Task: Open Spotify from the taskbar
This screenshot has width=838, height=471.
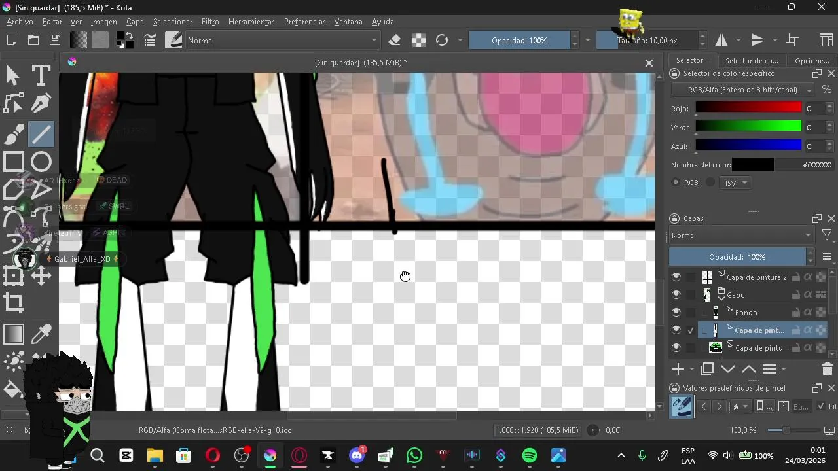Action: tap(530, 455)
